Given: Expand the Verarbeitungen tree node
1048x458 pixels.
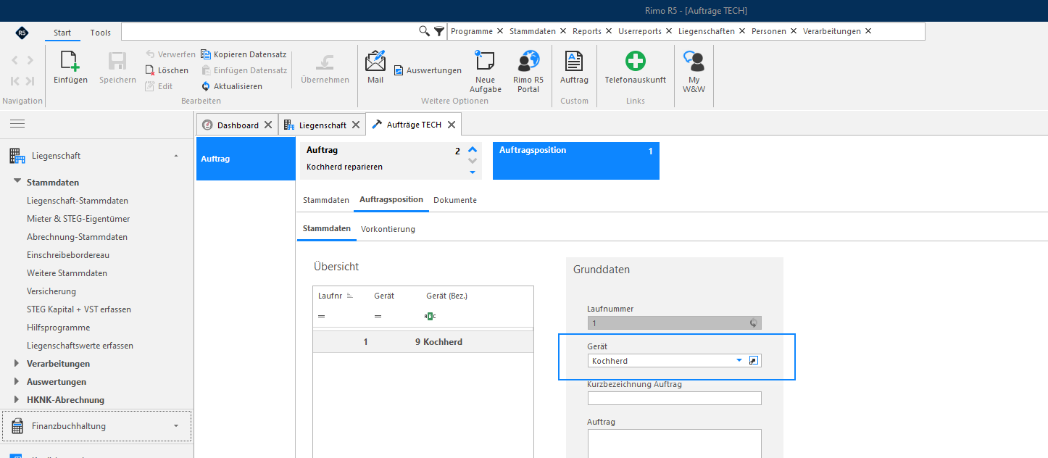Looking at the screenshot, I should (x=17, y=364).
